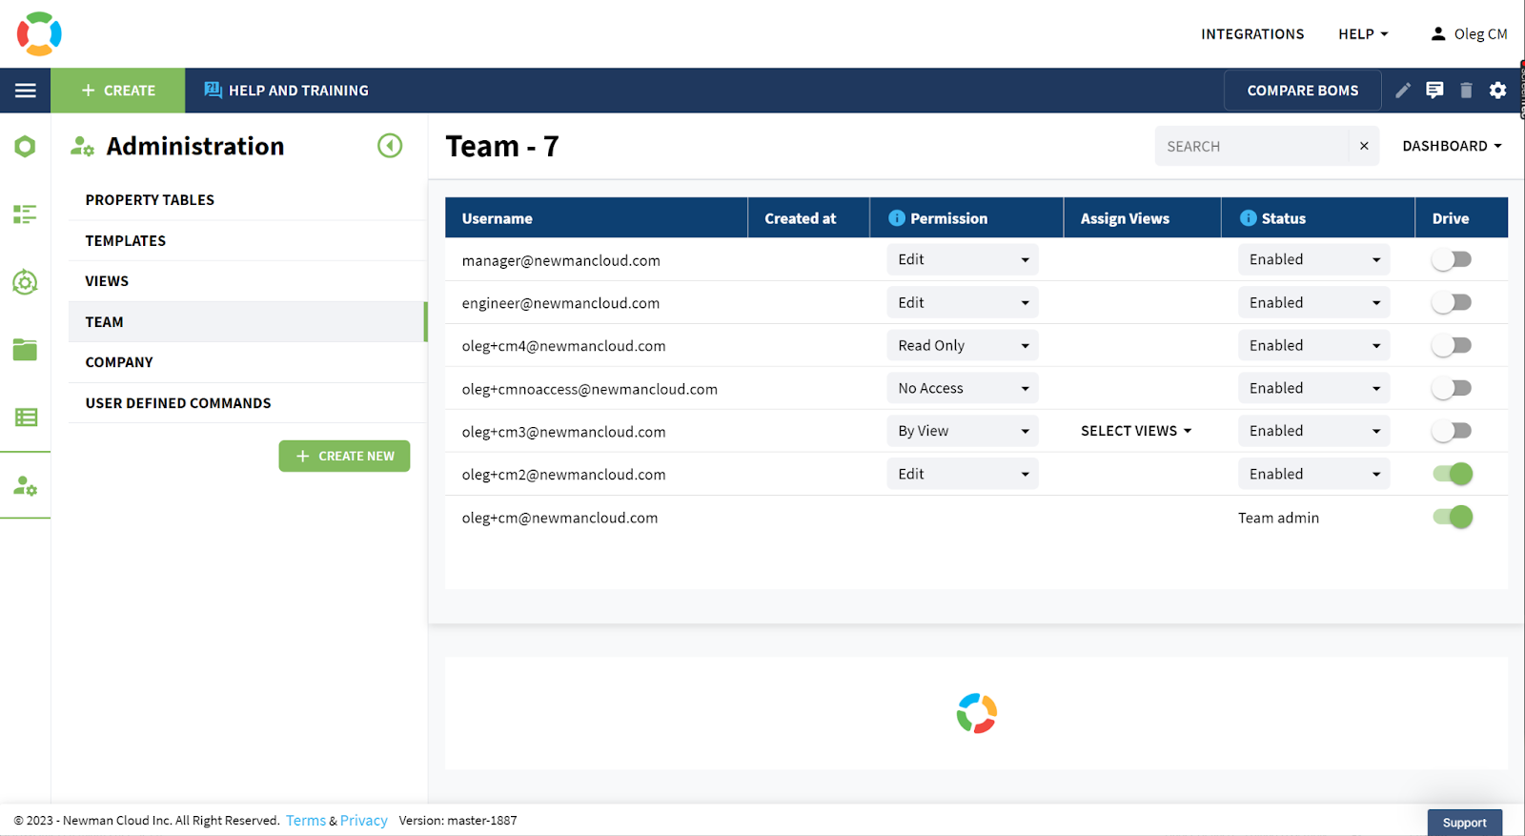Open Status dropdown for engineer@newmancloud.com
Viewport: 1525px width, 836px height.
(1314, 302)
